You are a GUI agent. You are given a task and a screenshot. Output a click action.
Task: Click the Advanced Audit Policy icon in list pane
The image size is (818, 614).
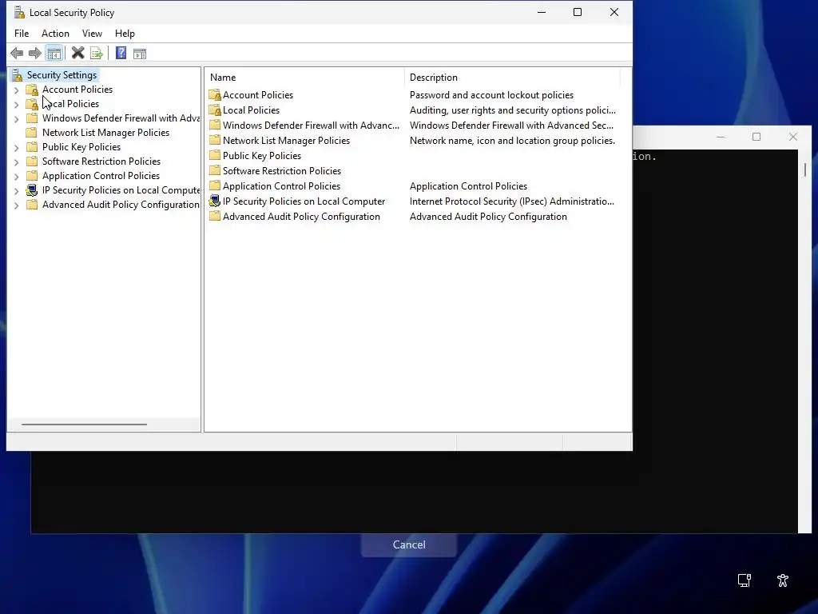(215, 216)
